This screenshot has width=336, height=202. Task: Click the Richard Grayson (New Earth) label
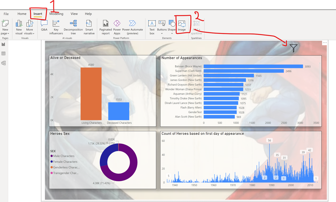pos(185,85)
